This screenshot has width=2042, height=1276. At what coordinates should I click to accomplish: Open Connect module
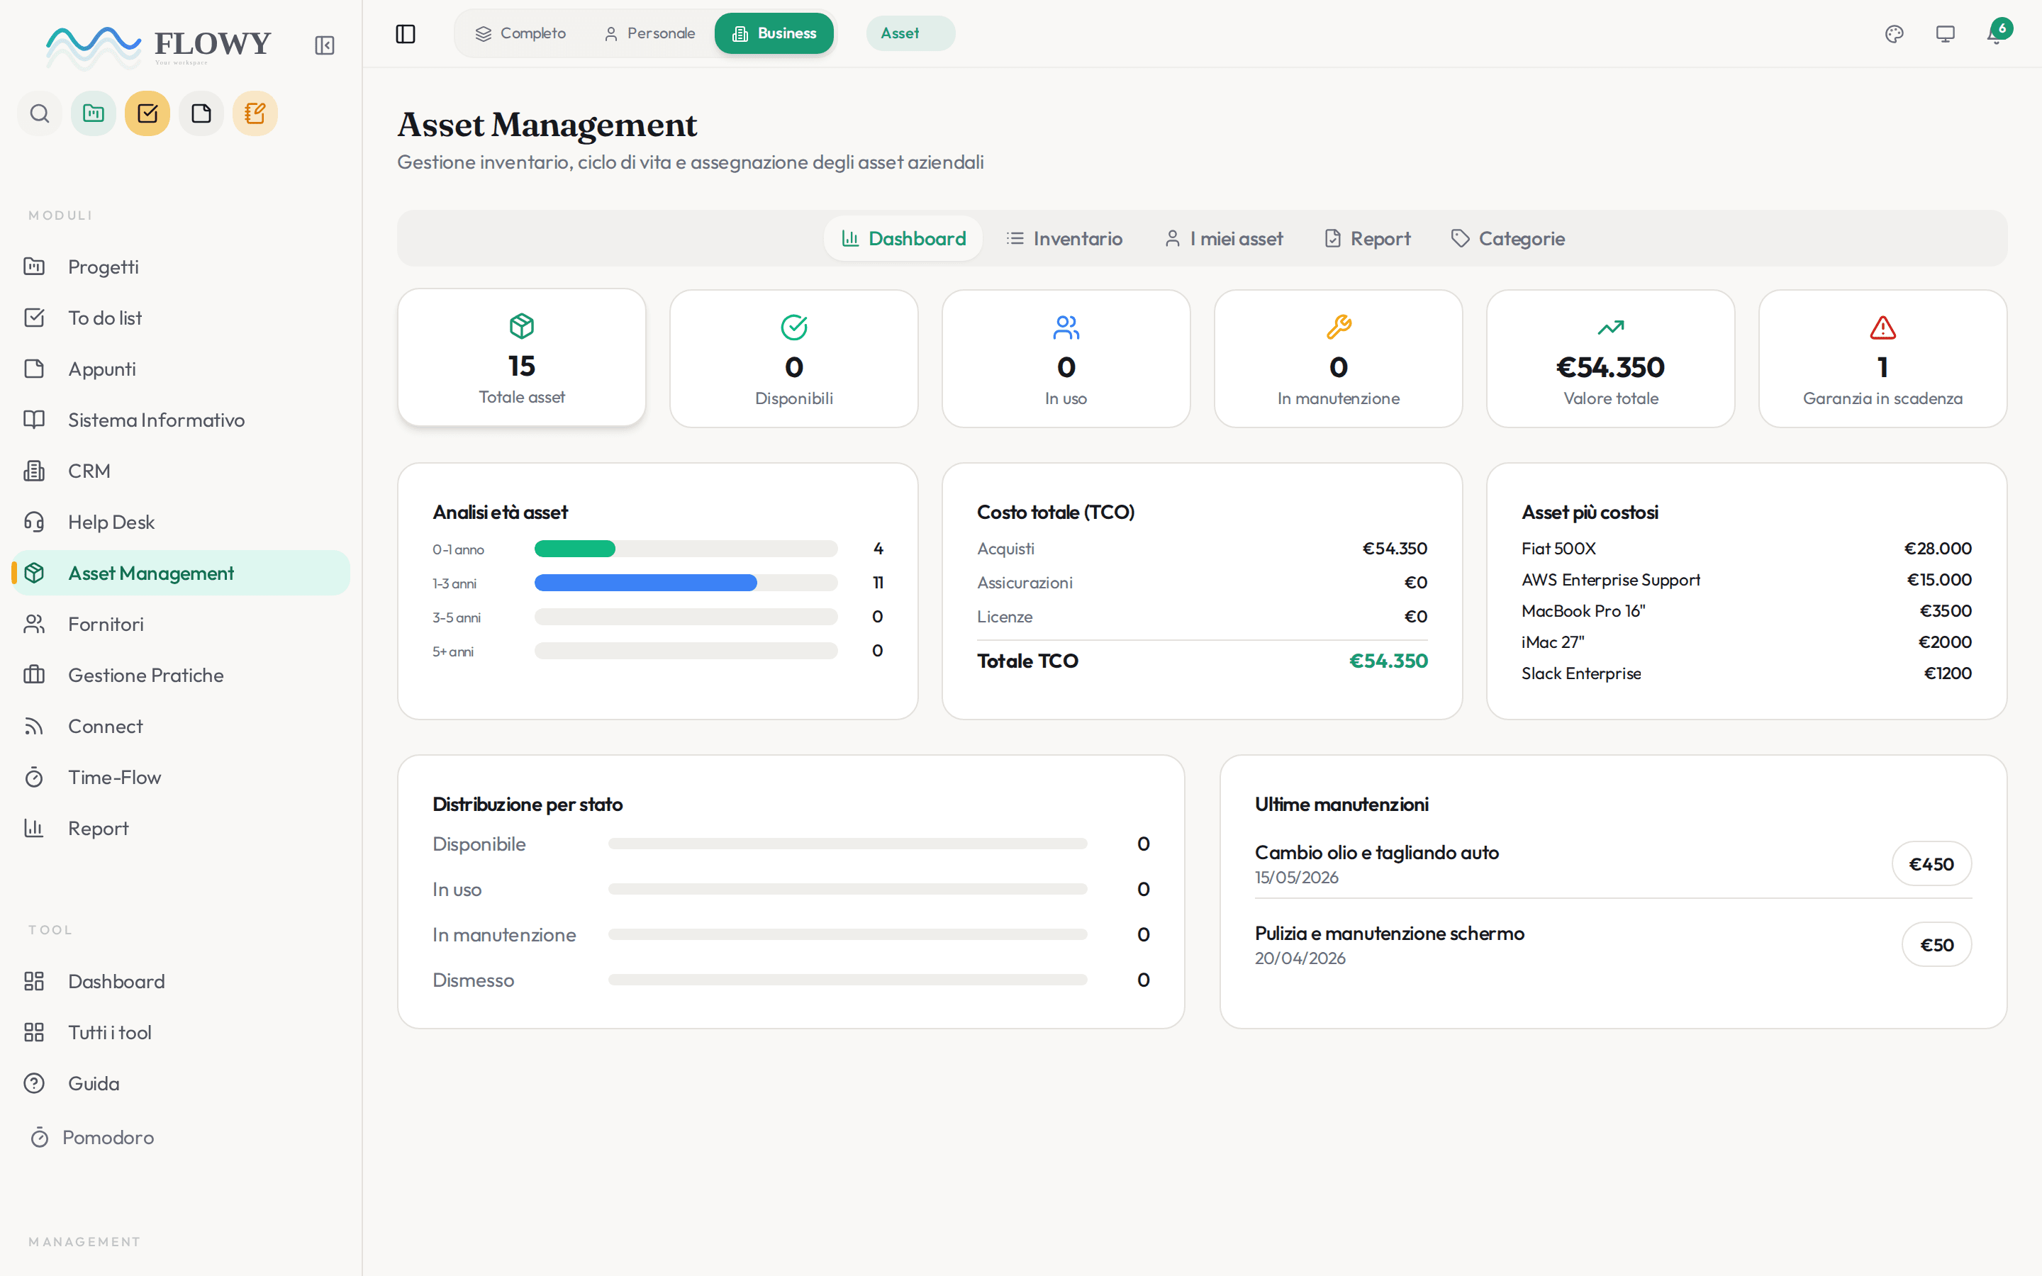181,727
